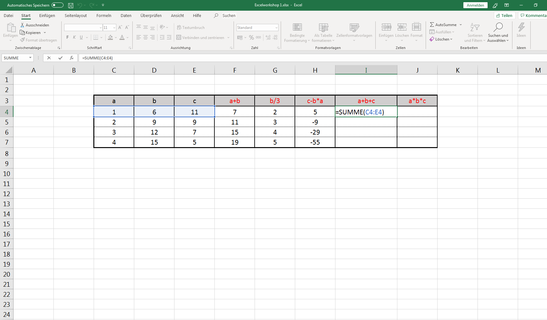The height and width of the screenshot is (320, 547).
Task: Toggle italic formatting K
Action: (75, 37)
